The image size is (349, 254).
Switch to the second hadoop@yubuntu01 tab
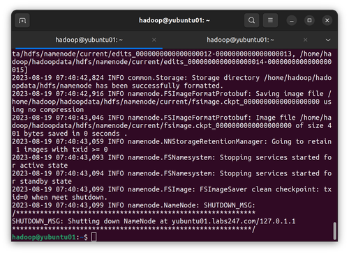[240, 40]
